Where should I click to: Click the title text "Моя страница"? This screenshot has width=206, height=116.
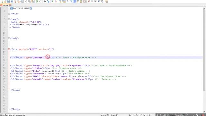click(29, 25)
